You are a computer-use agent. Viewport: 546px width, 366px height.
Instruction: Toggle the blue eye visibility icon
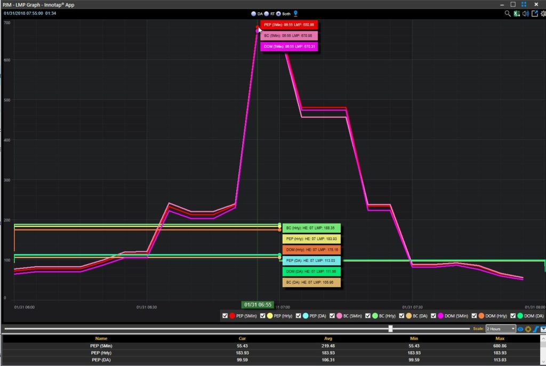[x=520, y=329]
